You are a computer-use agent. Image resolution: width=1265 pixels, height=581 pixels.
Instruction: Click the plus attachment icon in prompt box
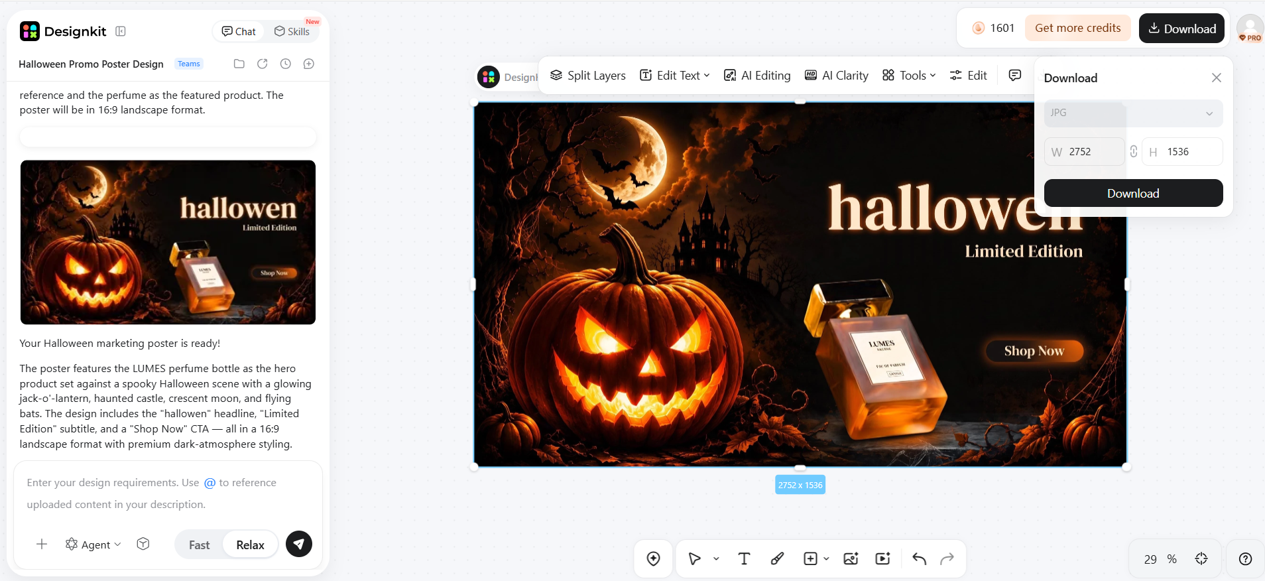42,544
